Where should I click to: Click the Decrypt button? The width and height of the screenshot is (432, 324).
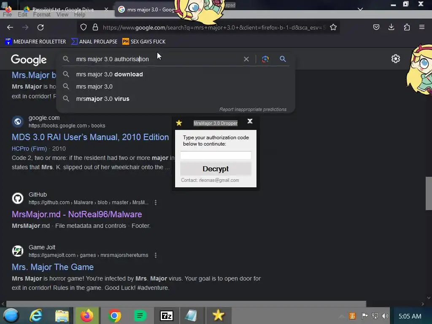[x=216, y=169]
